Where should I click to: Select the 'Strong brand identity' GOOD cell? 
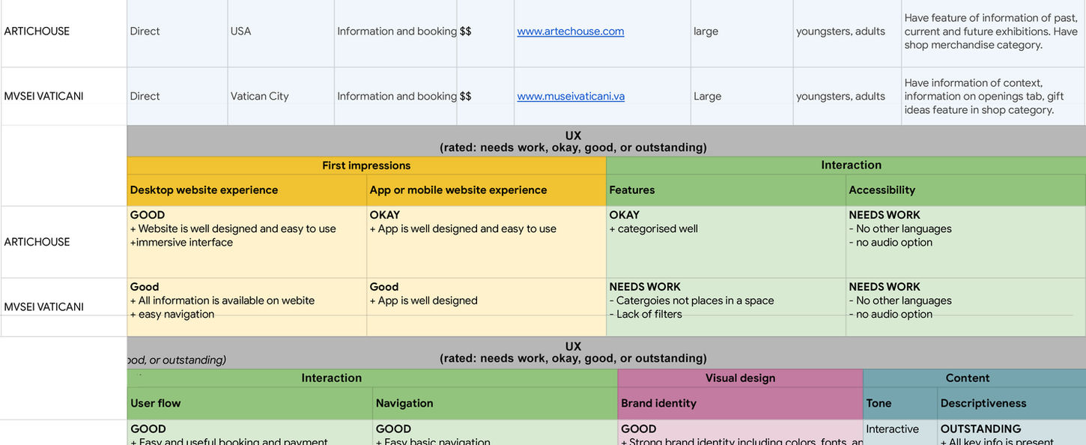(x=740, y=432)
